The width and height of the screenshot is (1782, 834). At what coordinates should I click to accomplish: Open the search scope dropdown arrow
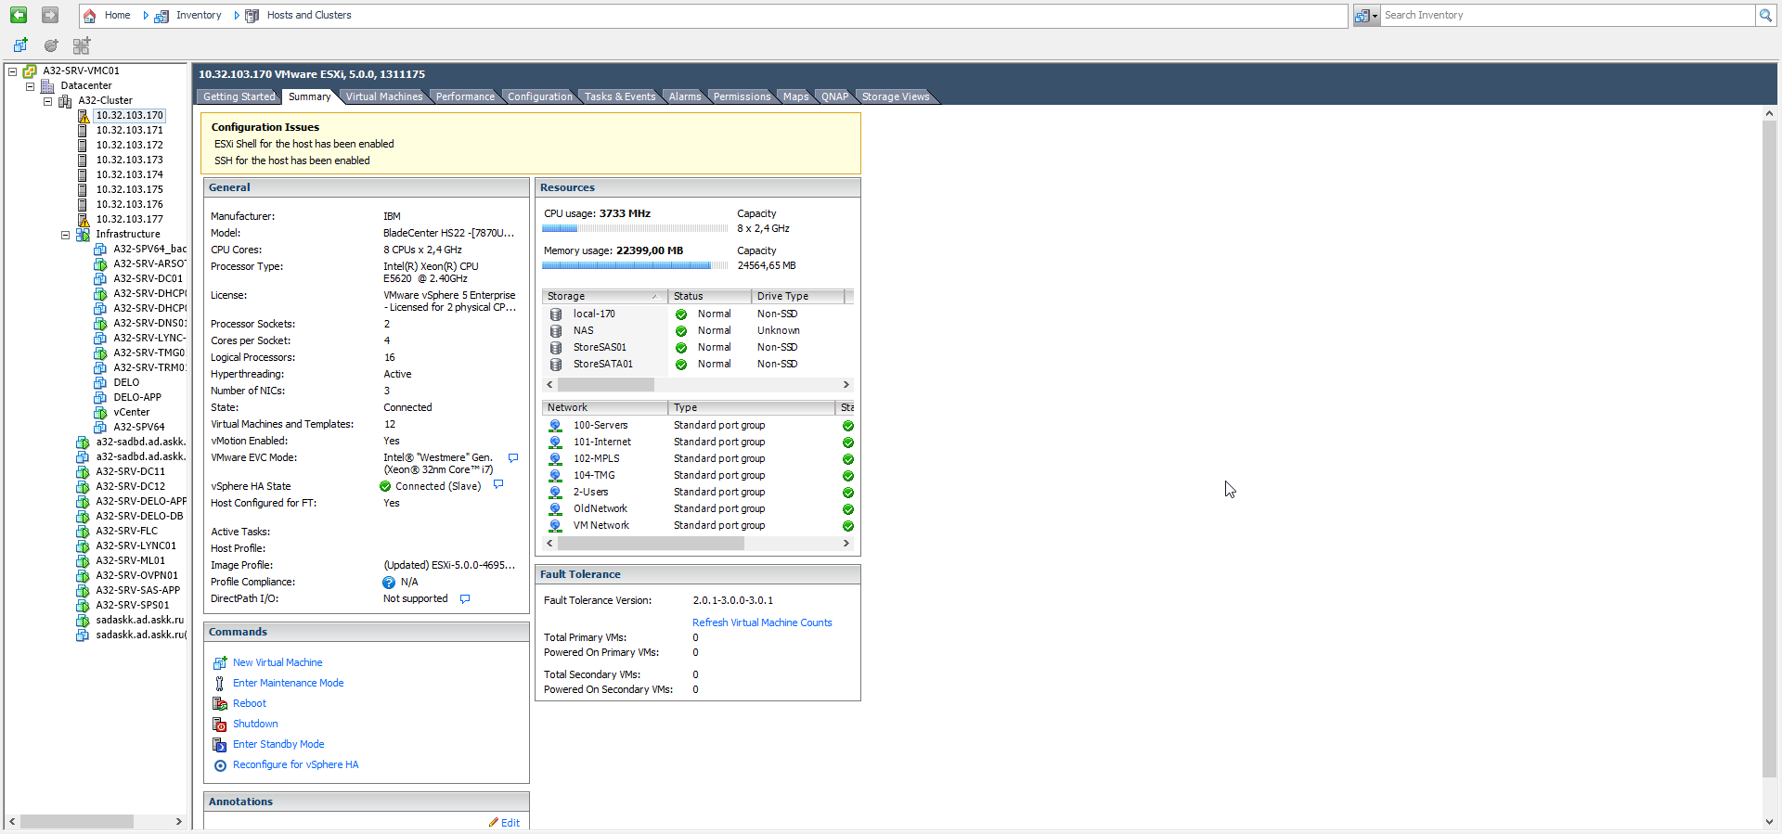pos(1375,16)
